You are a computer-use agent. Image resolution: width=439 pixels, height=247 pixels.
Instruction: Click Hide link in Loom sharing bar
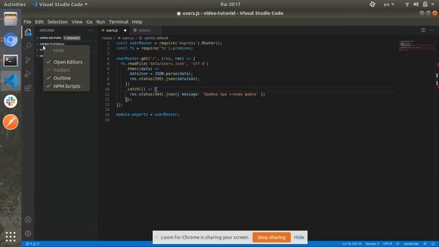(299, 237)
